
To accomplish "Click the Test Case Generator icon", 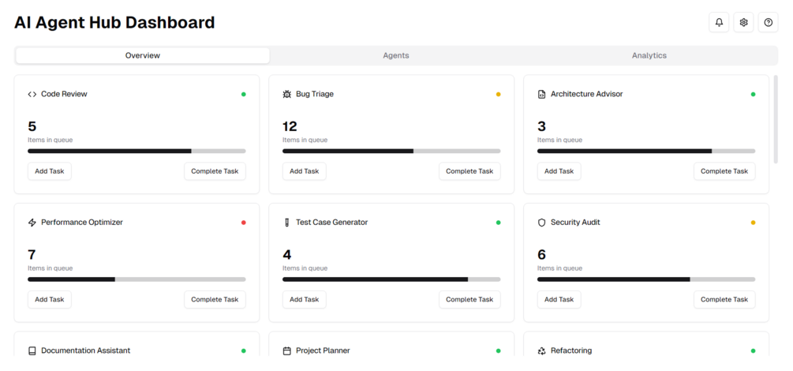I will click(x=287, y=223).
